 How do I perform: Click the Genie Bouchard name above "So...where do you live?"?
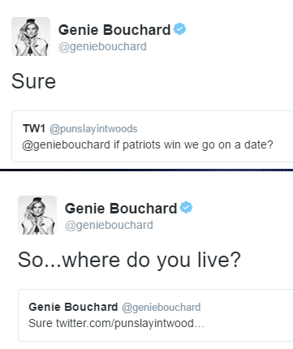pyautogui.click(x=121, y=209)
